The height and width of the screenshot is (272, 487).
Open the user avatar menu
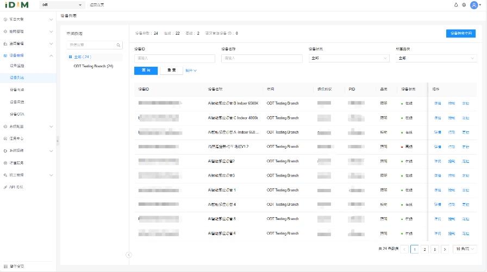(474, 4)
